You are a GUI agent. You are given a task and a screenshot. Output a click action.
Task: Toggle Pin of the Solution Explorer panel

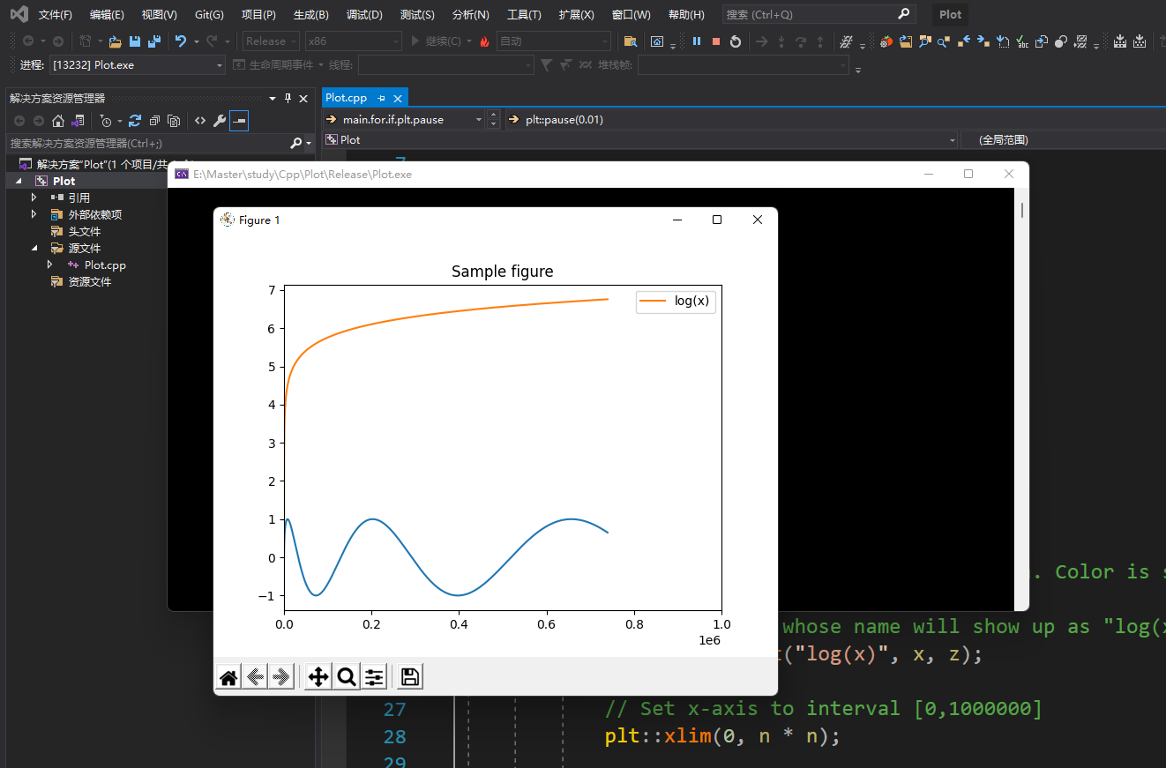point(288,98)
